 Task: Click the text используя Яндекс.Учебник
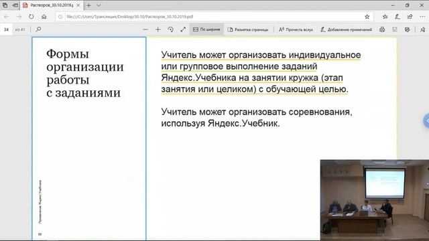221,123
